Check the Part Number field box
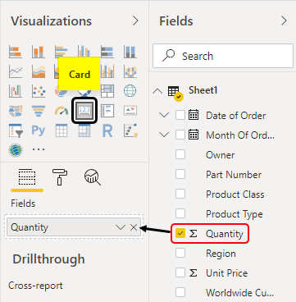 180,174
